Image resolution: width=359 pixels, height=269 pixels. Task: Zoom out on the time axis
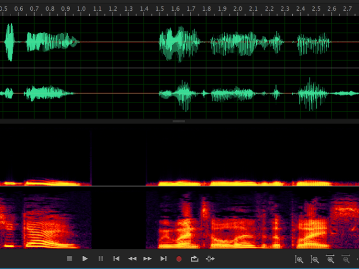coord(346,259)
